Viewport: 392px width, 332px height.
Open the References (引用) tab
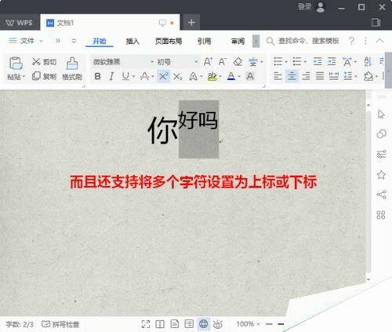click(204, 41)
